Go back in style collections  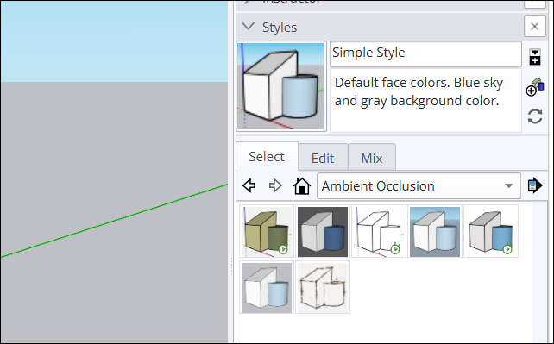249,185
